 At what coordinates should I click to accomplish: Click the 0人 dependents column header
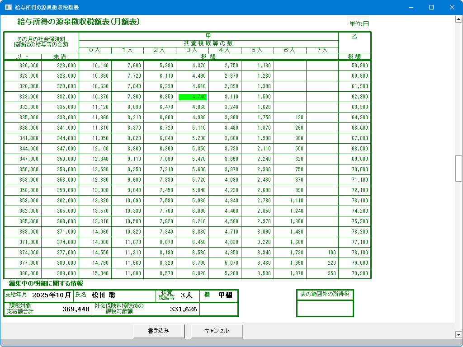pyautogui.click(x=95, y=50)
